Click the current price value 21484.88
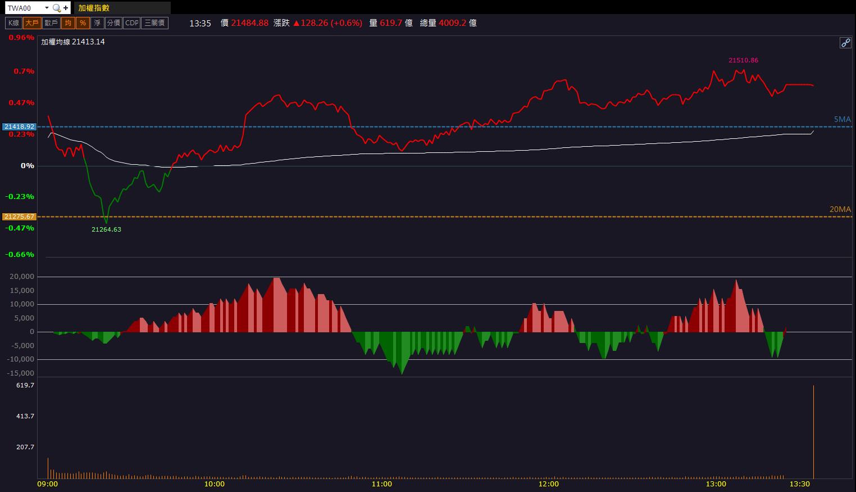The image size is (856, 492). point(250,23)
